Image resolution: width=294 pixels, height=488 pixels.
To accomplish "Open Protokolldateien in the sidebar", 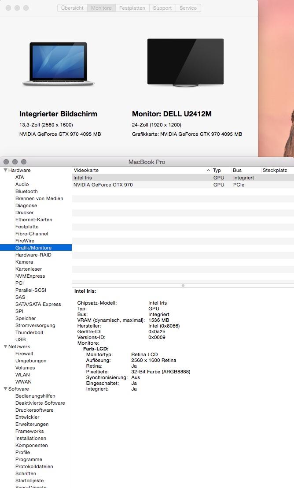I will coord(34,466).
